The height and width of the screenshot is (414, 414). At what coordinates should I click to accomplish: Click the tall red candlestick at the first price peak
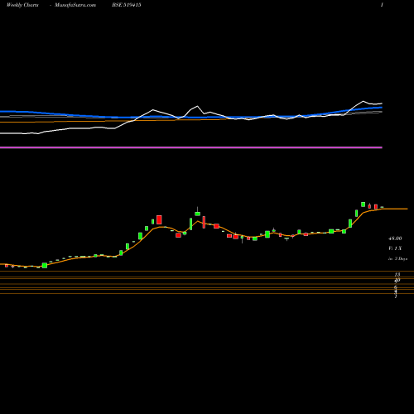tap(159, 219)
